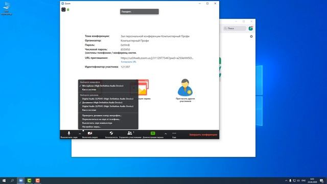Click the microphone icon in the system tray
Viewport: 327px width, 184px height.
pyautogui.click(x=290, y=180)
